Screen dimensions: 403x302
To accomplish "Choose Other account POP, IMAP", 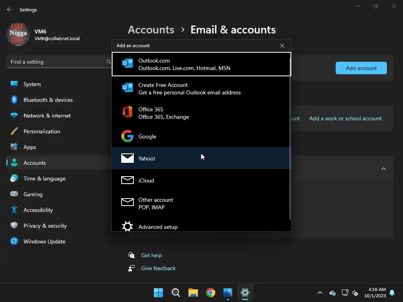I will click(201, 203).
